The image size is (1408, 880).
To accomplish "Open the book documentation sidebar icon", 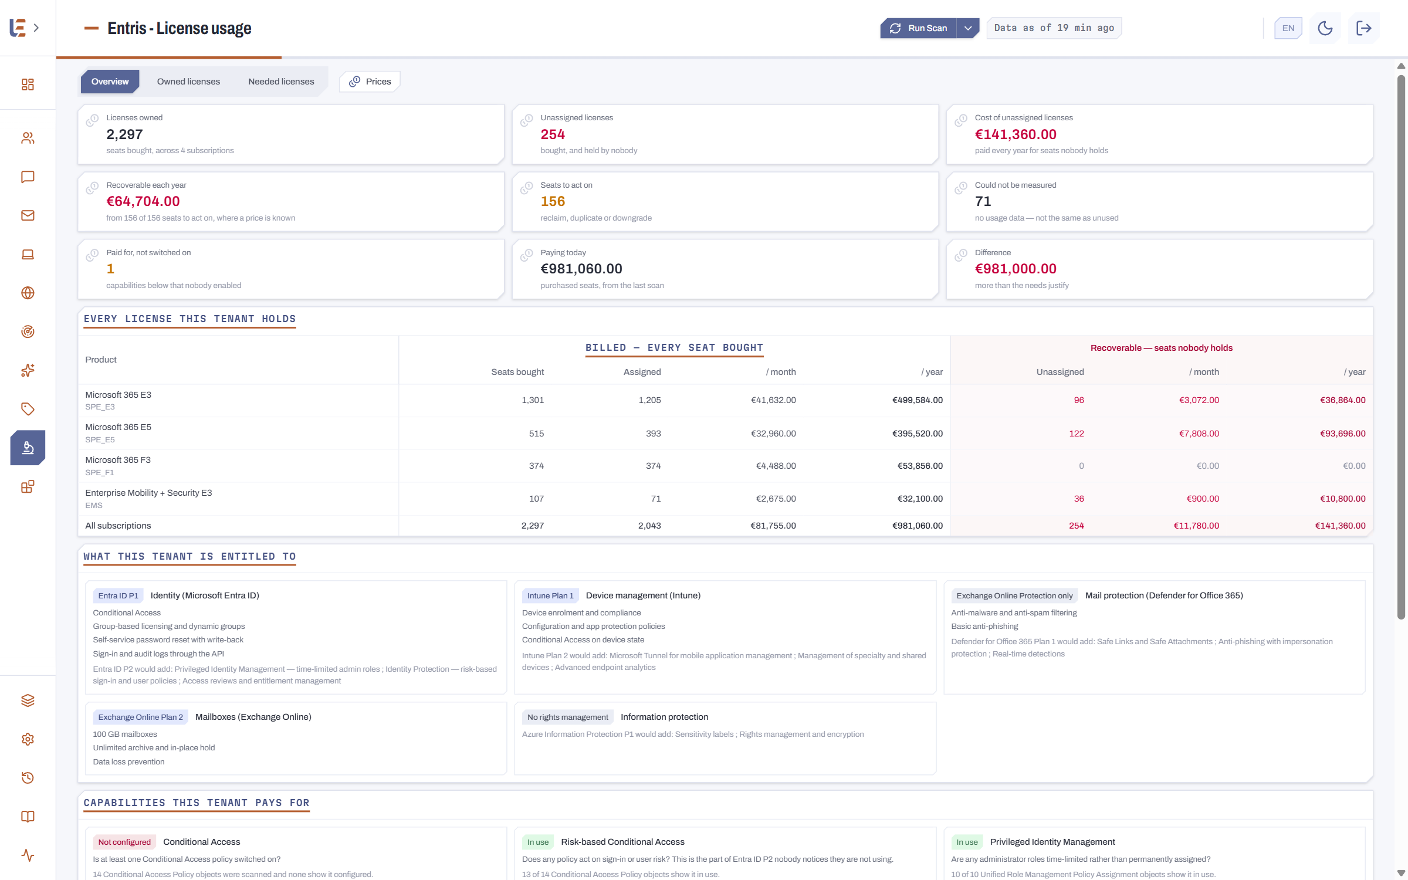I will tap(28, 817).
